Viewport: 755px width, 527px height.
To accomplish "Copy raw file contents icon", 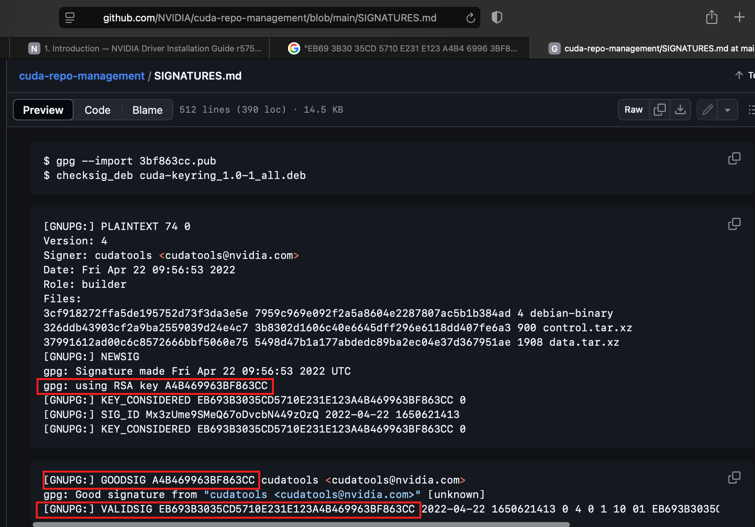I will pos(659,110).
